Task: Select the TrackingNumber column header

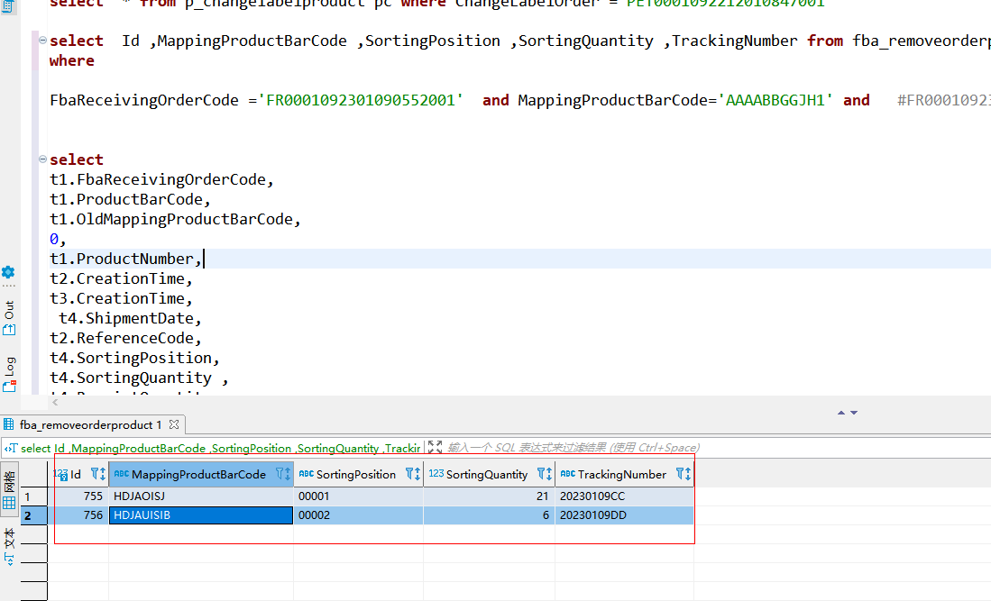Action: click(x=624, y=474)
